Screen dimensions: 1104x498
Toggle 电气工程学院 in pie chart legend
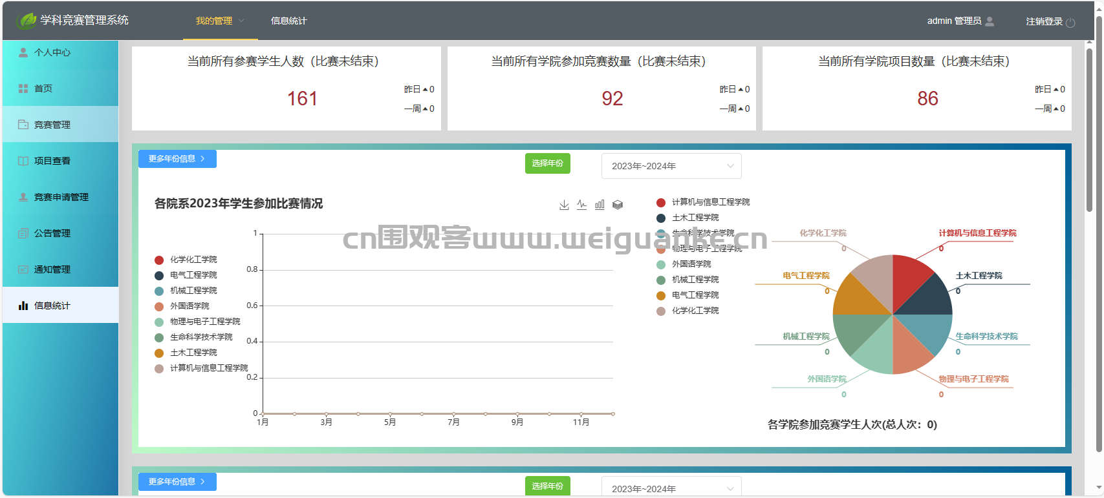click(x=687, y=295)
